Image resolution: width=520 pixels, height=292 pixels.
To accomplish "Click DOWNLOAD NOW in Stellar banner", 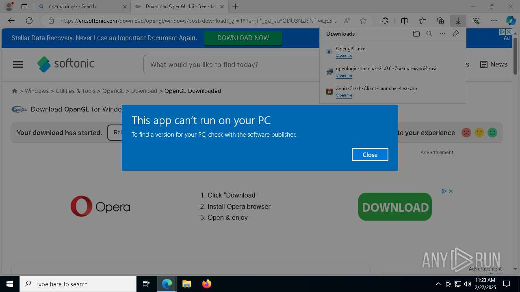I will point(243,38).
